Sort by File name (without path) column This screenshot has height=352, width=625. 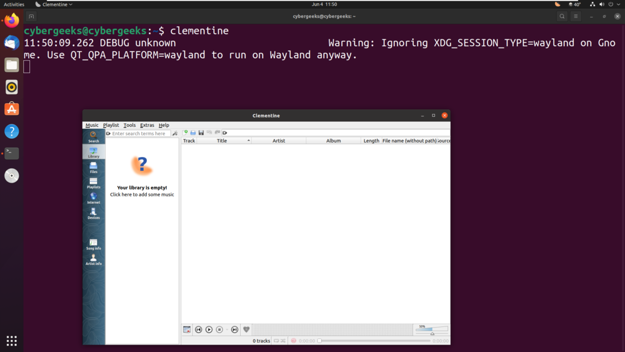coord(409,141)
